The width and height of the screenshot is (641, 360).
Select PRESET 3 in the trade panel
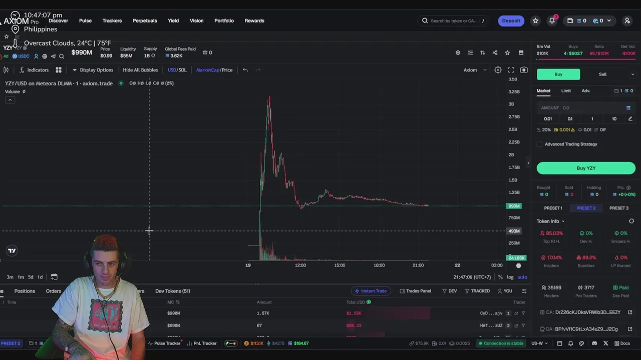(x=618, y=208)
